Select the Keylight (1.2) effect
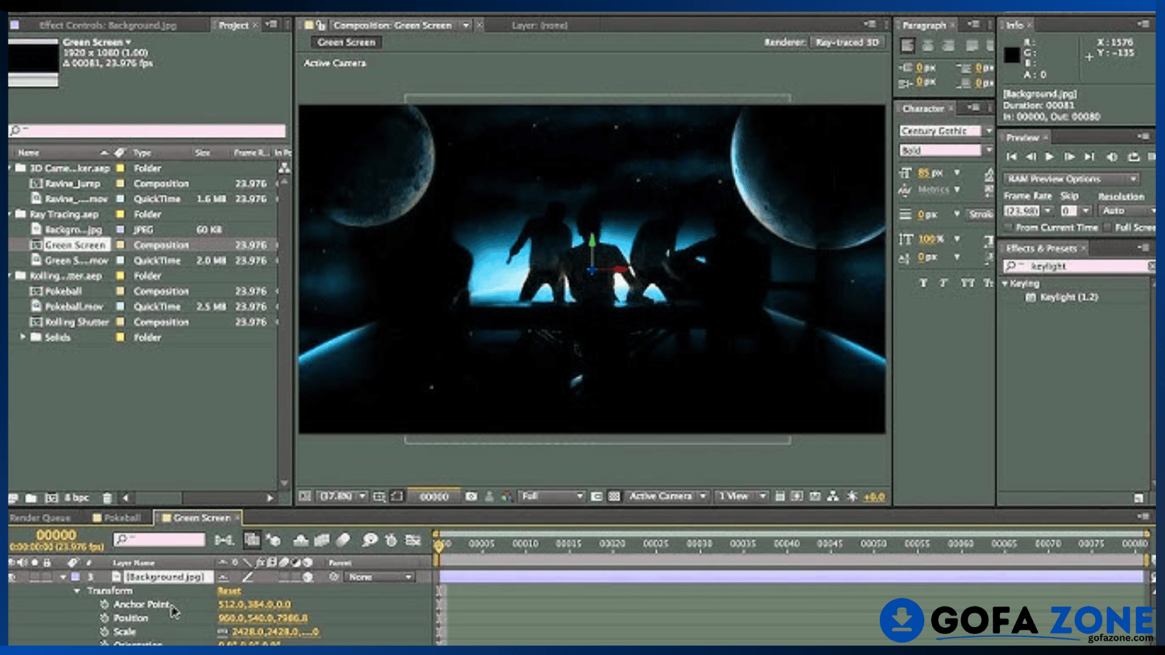Image resolution: width=1165 pixels, height=655 pixels. tap(1069, 297)
